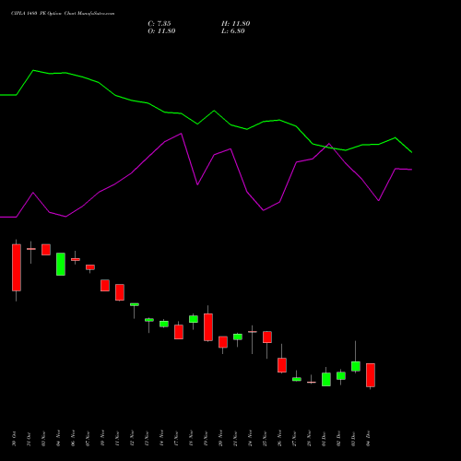Click the red candle above 25 Nov
The height and width of the screenshot is (461, 461).
coord(267,337)
